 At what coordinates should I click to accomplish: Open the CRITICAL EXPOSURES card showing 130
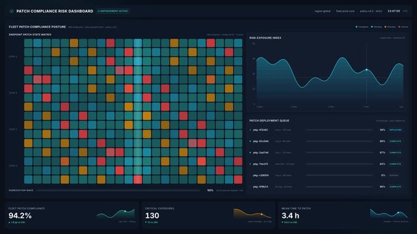point(208,215)
